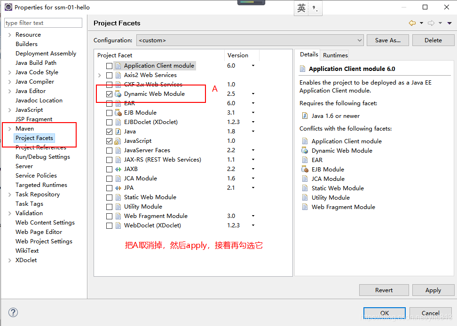Click the JAXB facet arrows icon
The image size is (457, 326).
tap(118, 169)
